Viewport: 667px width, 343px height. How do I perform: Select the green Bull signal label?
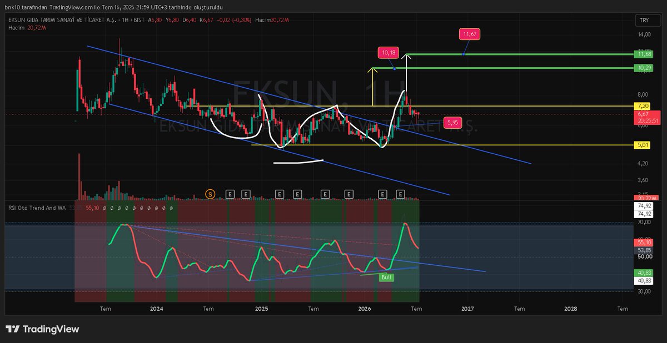[x=386, y=276]
